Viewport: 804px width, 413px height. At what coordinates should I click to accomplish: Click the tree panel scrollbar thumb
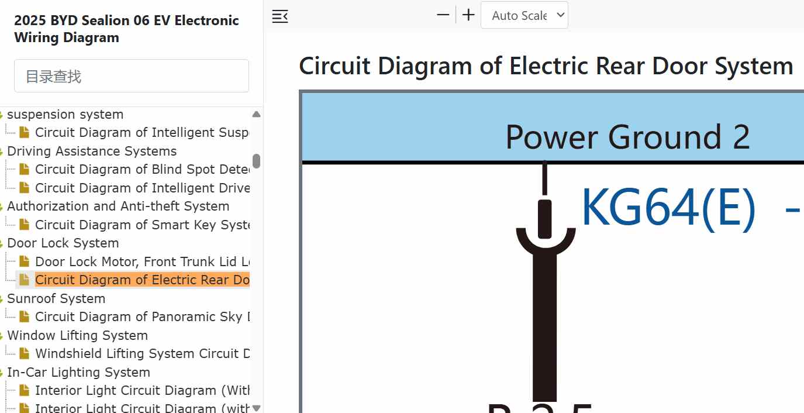coord(256,161)
